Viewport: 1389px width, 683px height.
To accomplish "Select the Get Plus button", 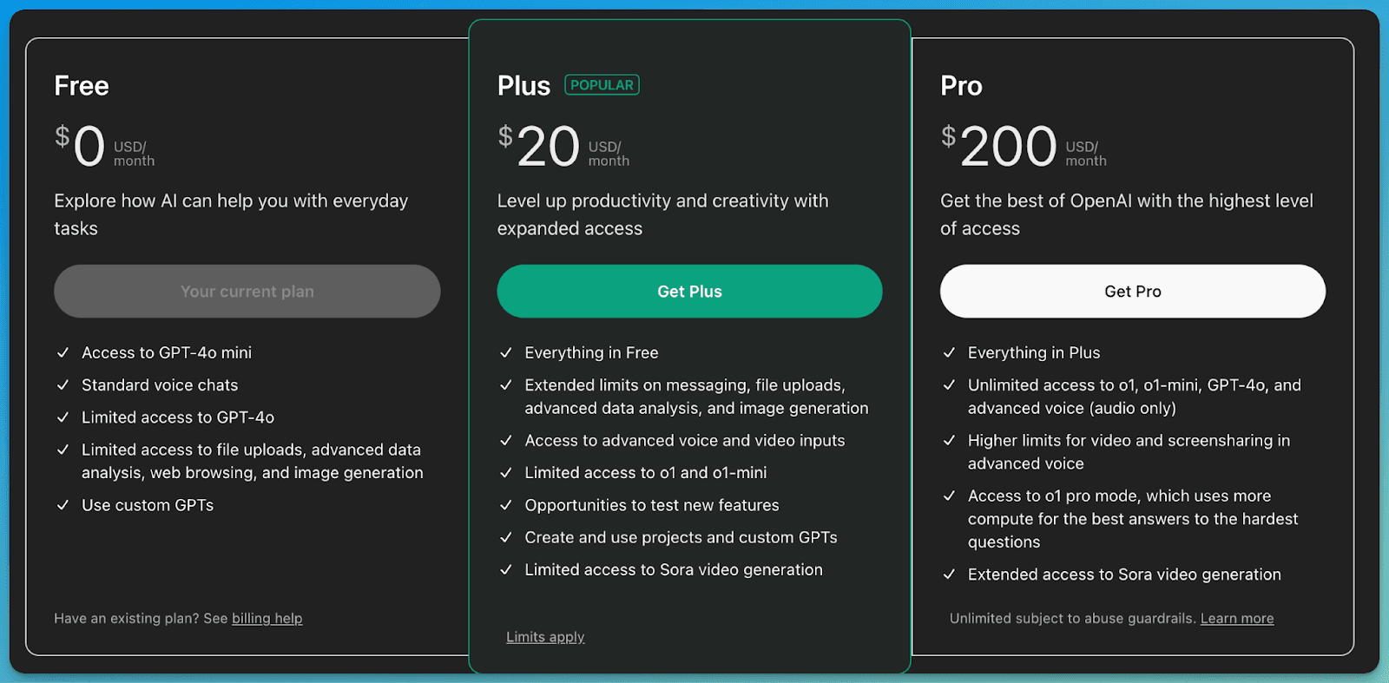I will click(688, 292).
